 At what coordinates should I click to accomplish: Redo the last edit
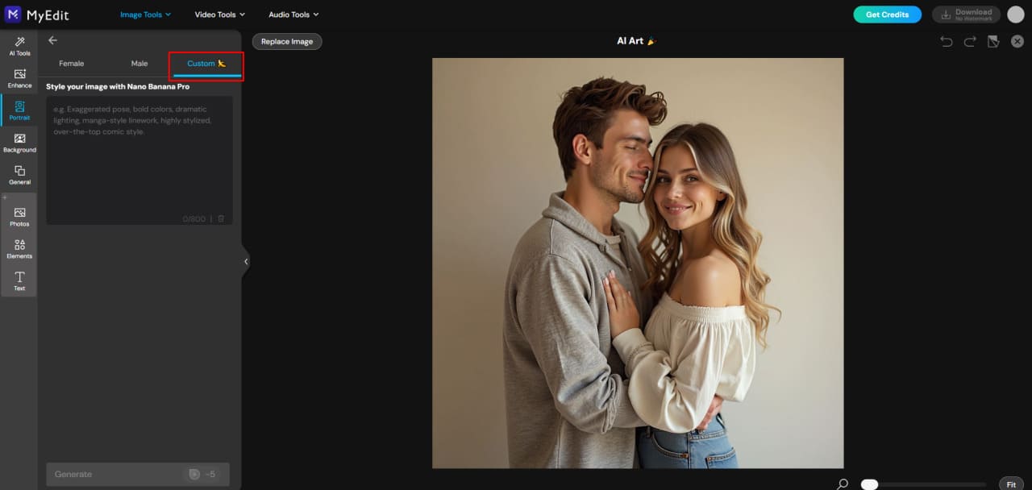(970, 41)
